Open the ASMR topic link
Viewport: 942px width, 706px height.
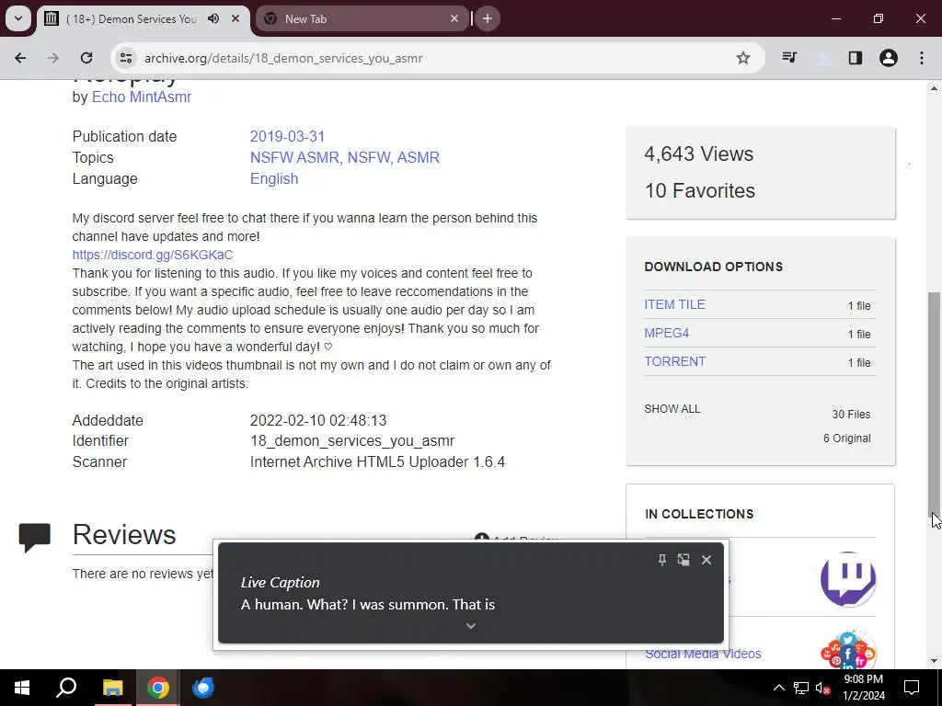[419, 157]
